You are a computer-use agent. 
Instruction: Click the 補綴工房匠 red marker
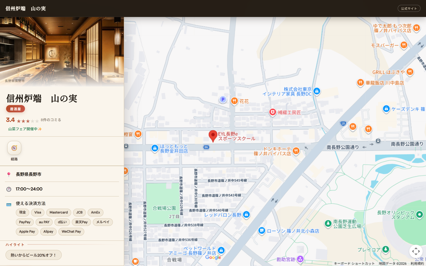pyautogui.click(x=272, y=112)
